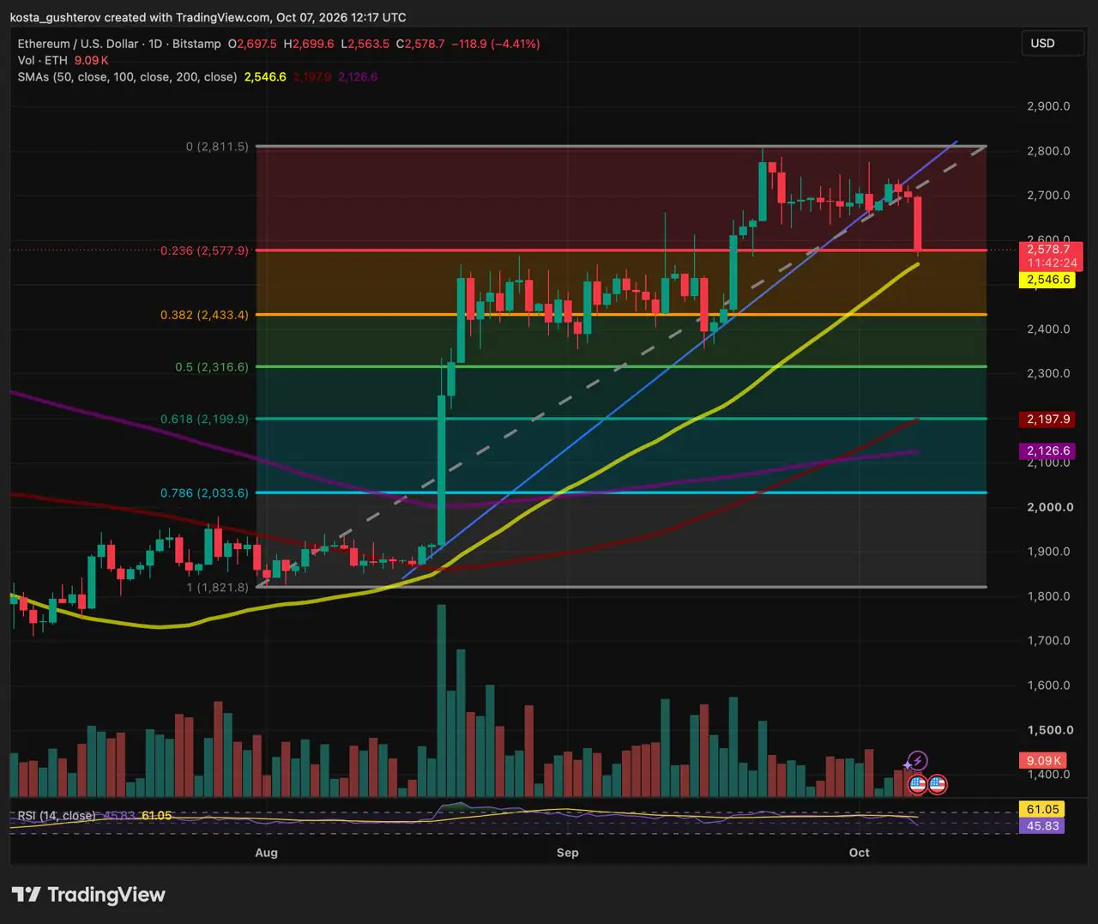Click the right US flag economic event icon

coord(938,783)
